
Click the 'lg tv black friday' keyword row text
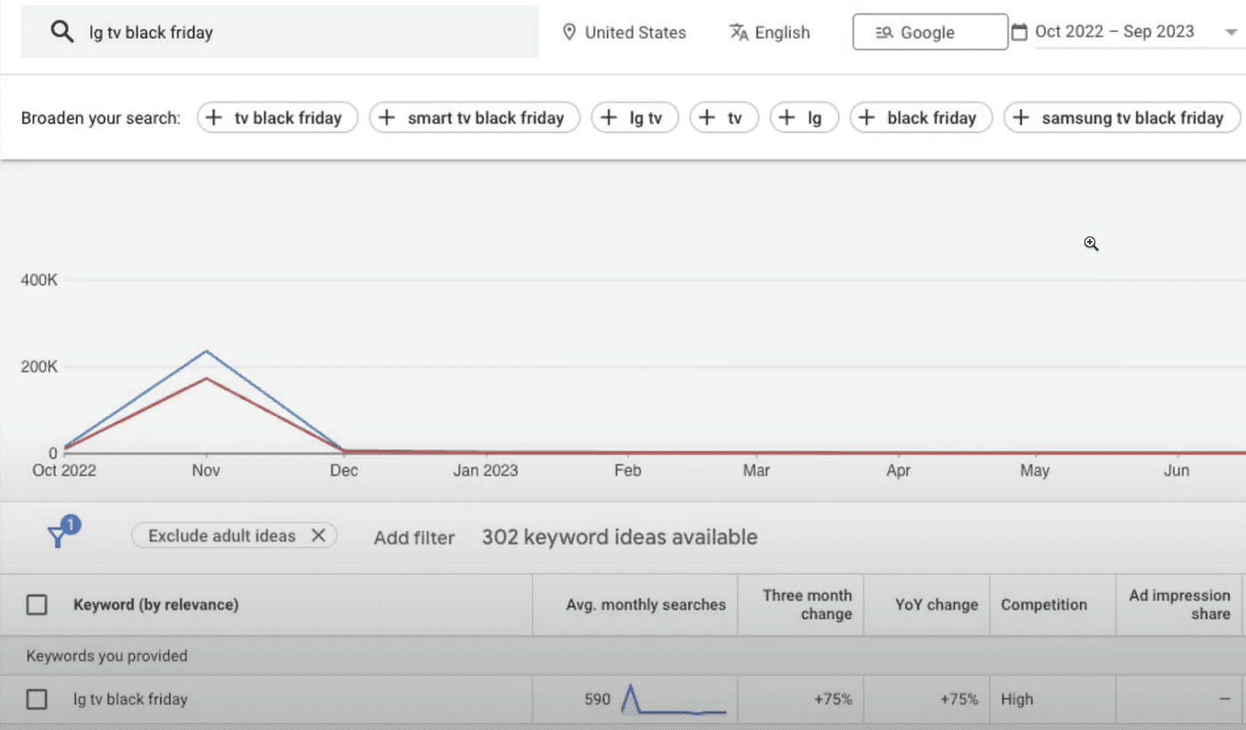tap(130, 700)
